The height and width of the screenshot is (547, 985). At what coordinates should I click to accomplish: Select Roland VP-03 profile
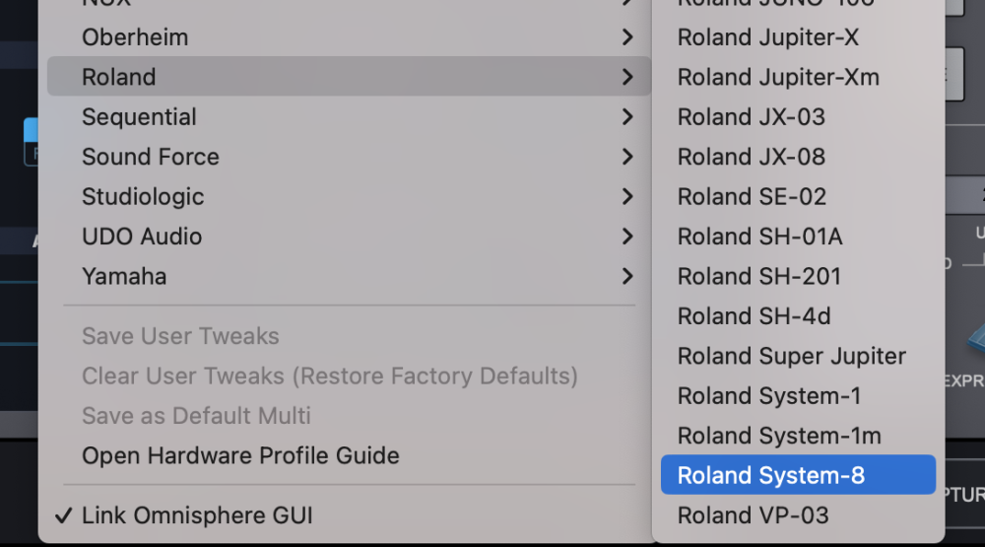coord(754,515)
